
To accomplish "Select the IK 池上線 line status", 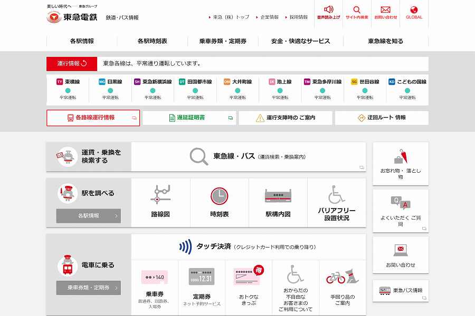I will (280, 90).
